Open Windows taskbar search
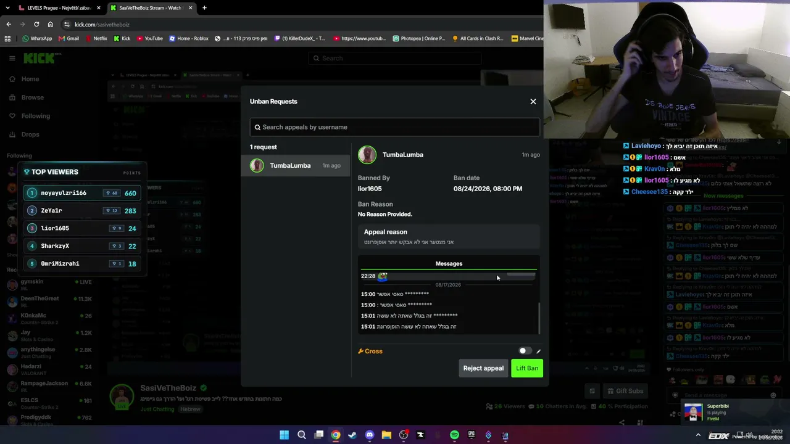 coord(302,435)
